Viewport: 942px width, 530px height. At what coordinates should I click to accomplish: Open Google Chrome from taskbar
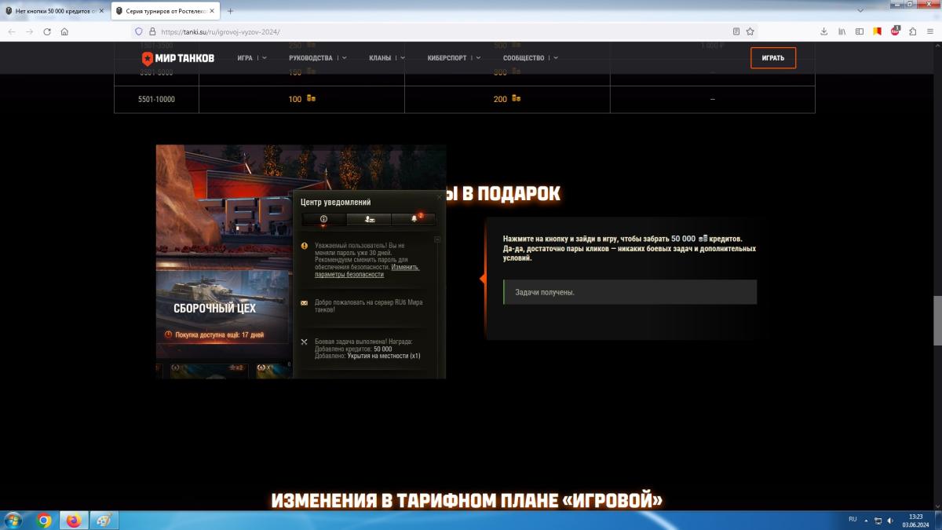(44, 520)
